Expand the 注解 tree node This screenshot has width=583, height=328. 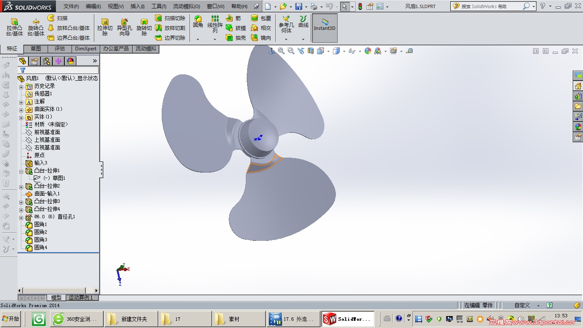click(x=21, y=102)
